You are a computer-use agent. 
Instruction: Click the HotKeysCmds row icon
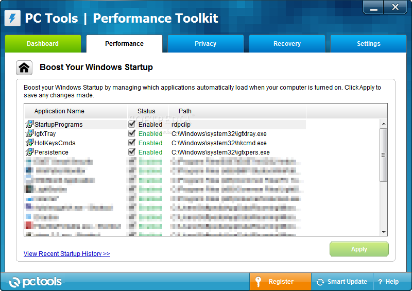tap(29, 143)
